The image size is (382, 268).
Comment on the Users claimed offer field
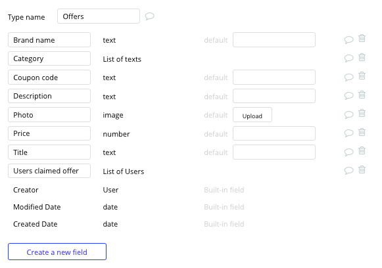pos(348,170)
